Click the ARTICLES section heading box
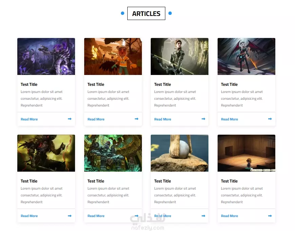Image resolution: width=295 pixels, height=231 pixels. tap(146, 13)
